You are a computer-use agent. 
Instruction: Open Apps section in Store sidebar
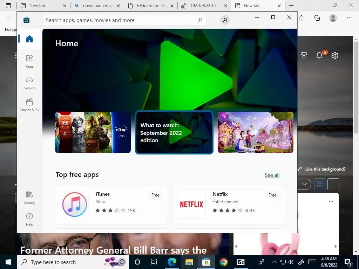tap(29, 62)
